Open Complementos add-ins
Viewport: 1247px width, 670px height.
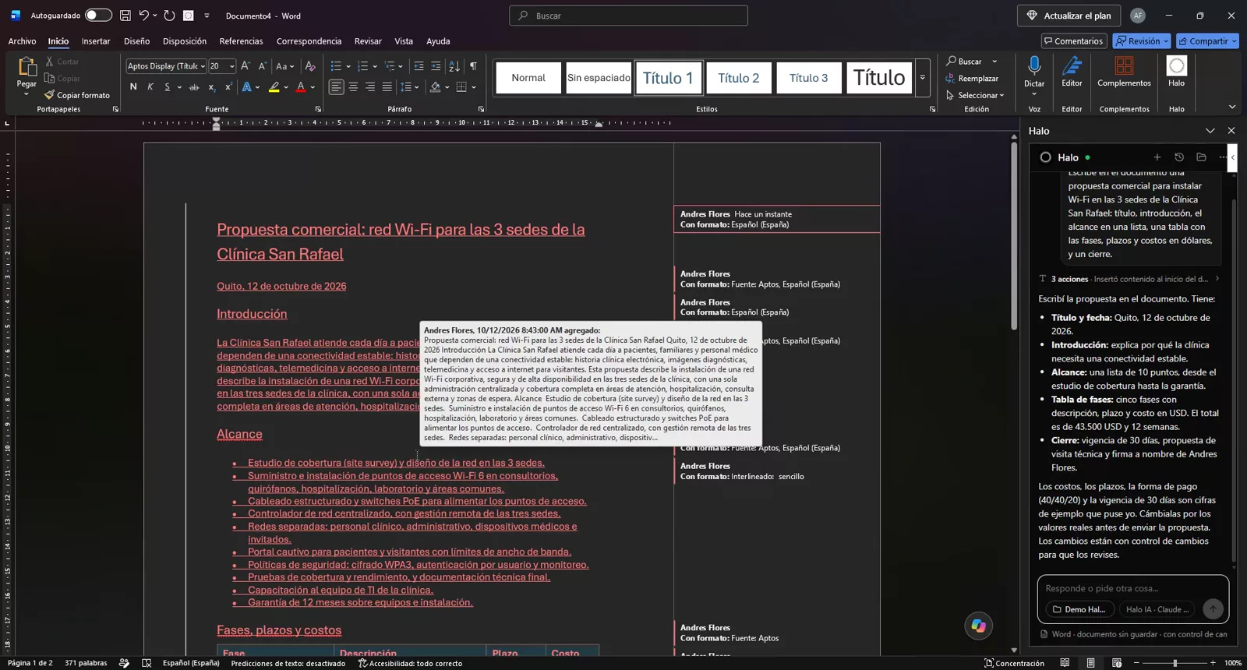(1124, 72)
